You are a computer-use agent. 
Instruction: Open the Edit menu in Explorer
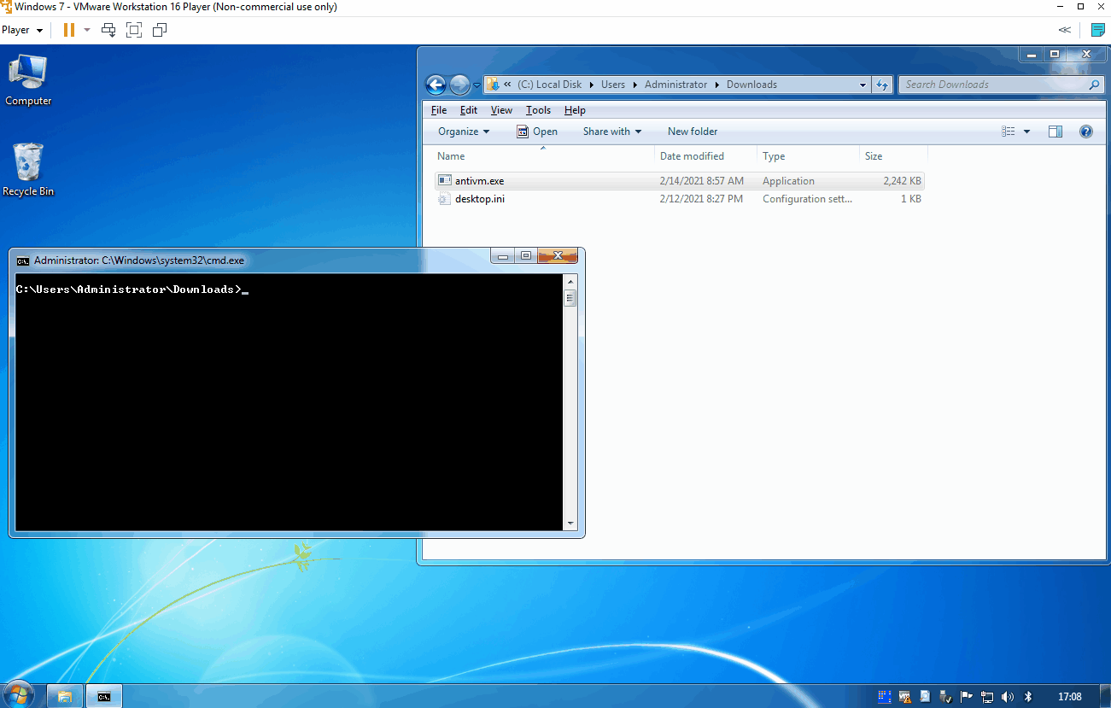[x=469, y=110]
